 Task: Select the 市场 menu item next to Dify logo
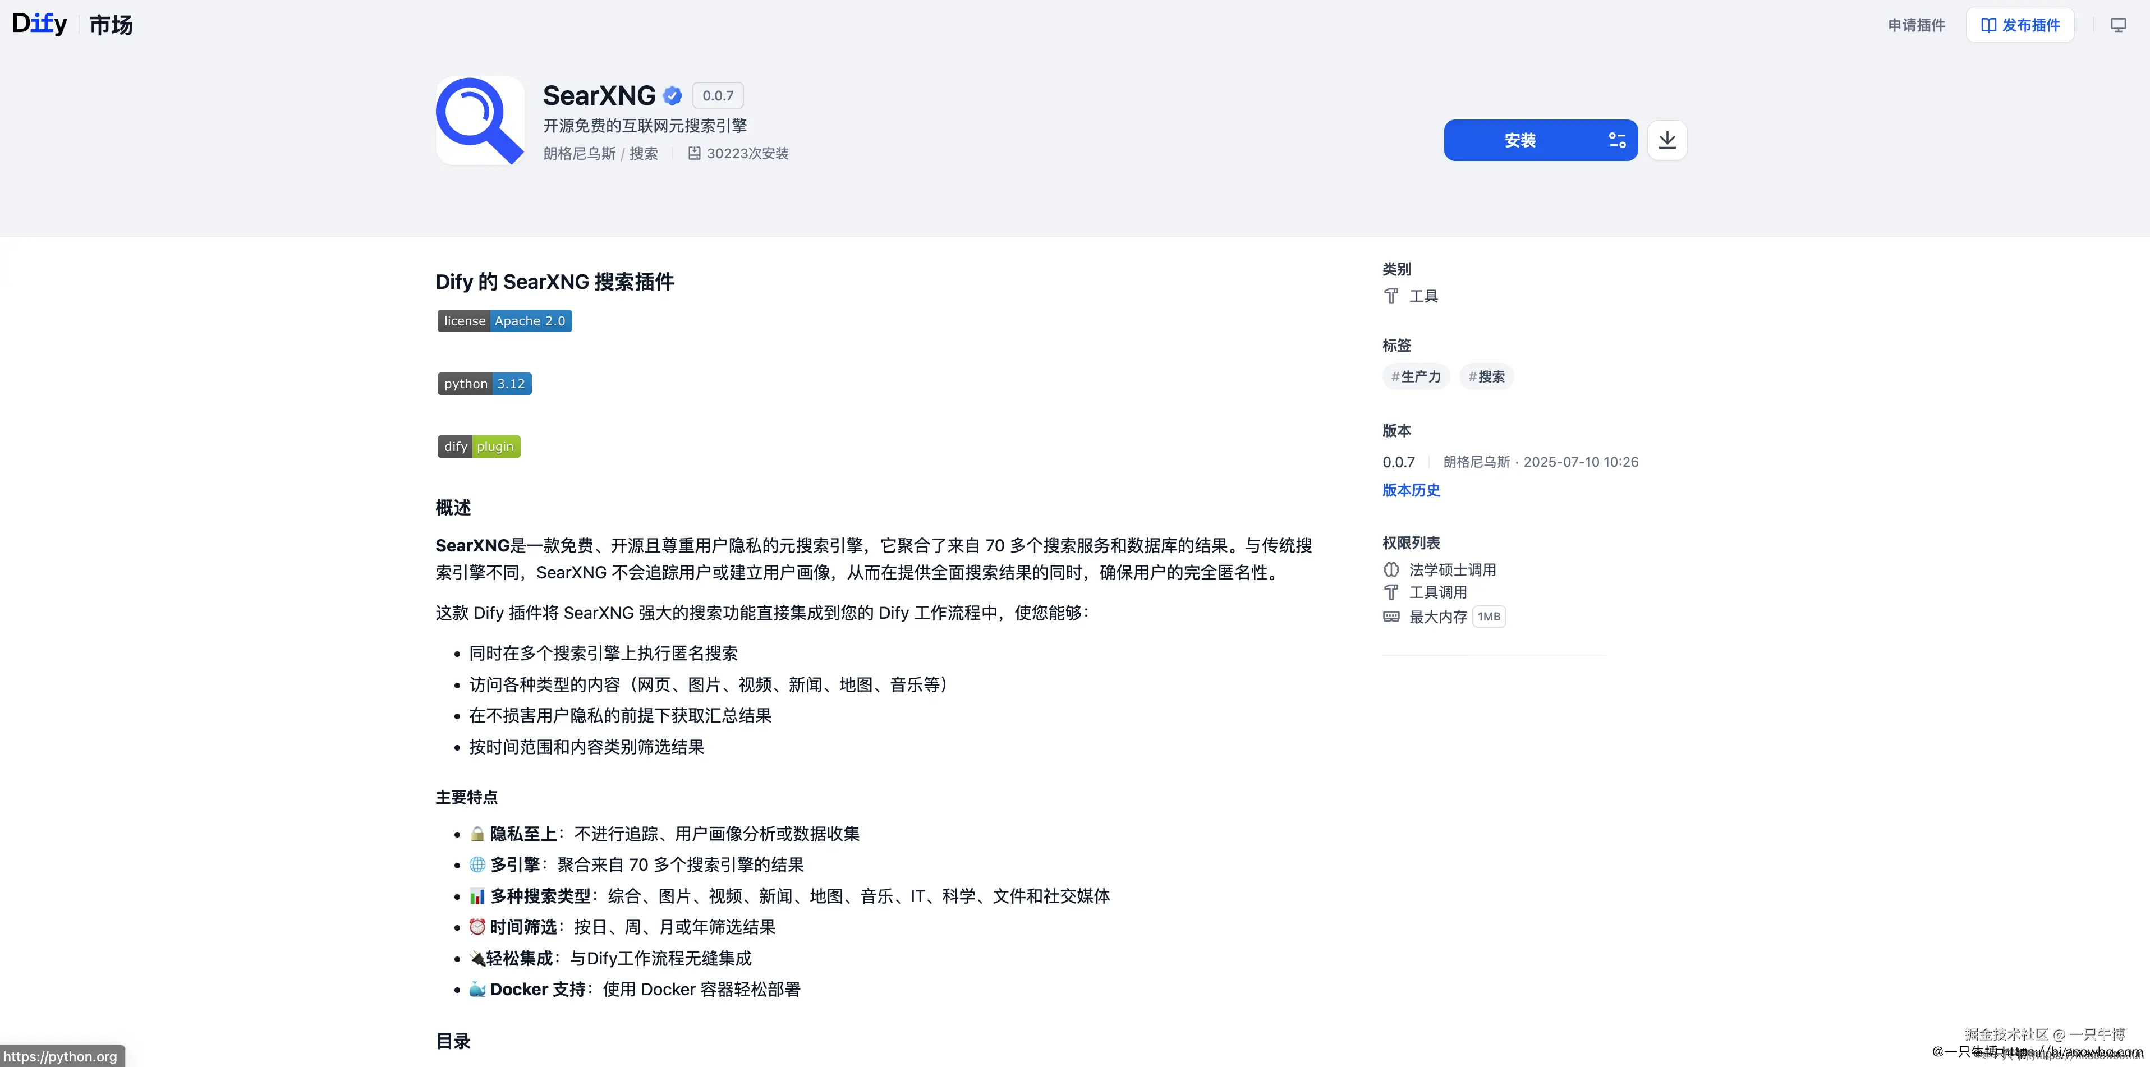point(111,24)
